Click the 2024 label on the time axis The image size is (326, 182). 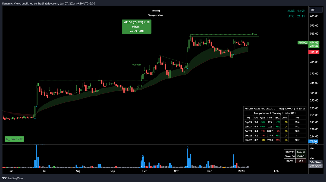[242, 171]
